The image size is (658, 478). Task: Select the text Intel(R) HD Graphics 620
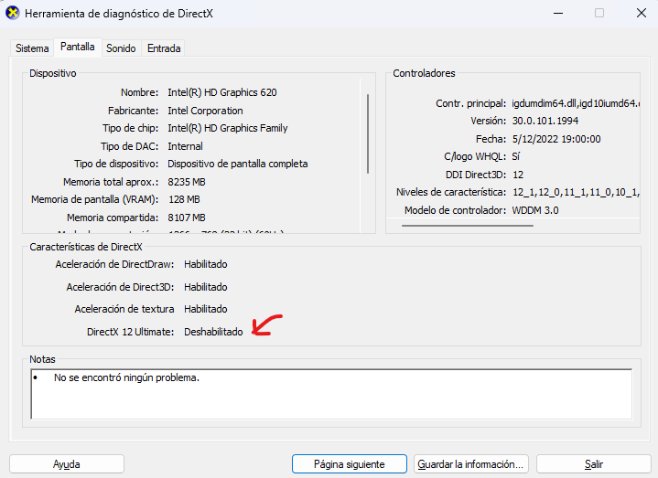(222, 92)
